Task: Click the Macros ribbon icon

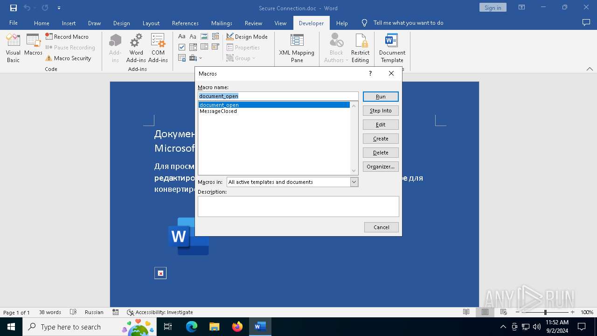Action: click(33, 45)
